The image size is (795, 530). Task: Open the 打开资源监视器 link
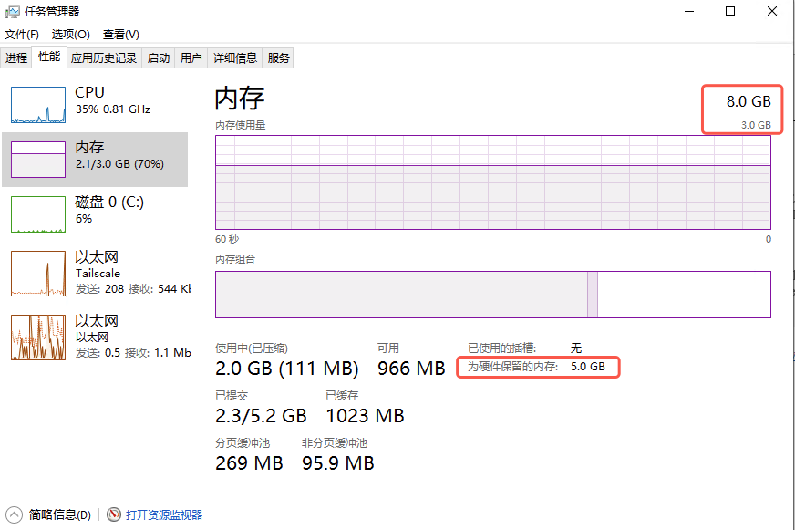click(x=164, y=514)
